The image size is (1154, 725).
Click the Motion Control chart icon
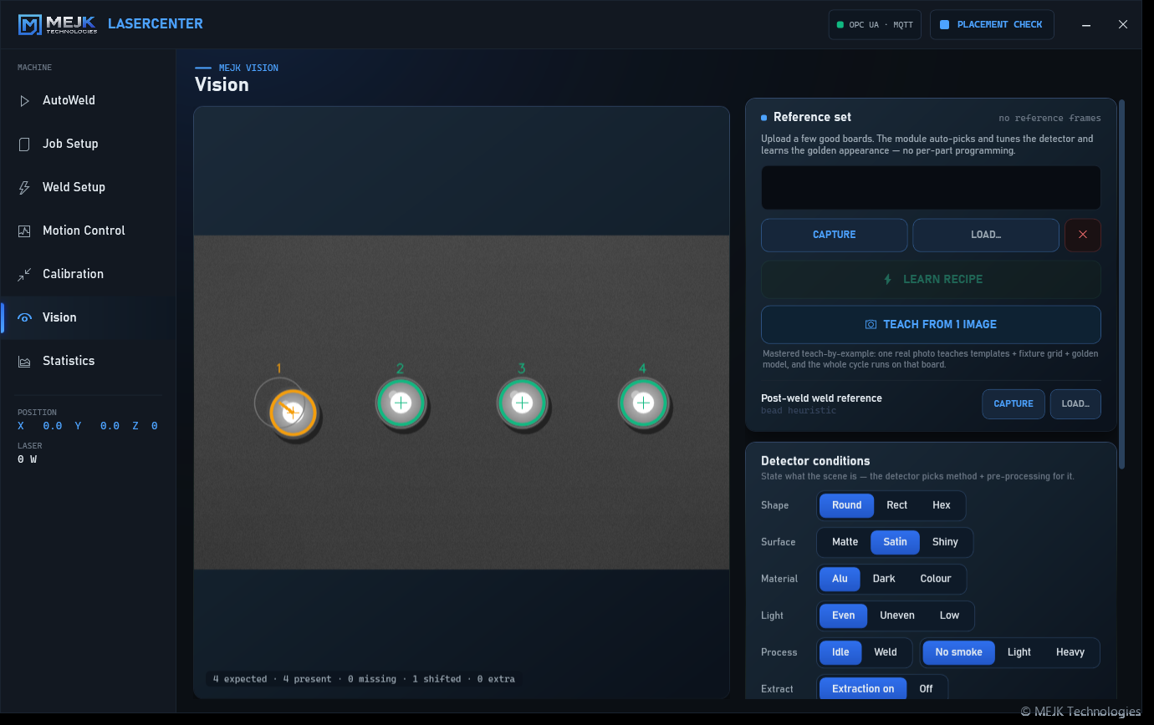24,231
